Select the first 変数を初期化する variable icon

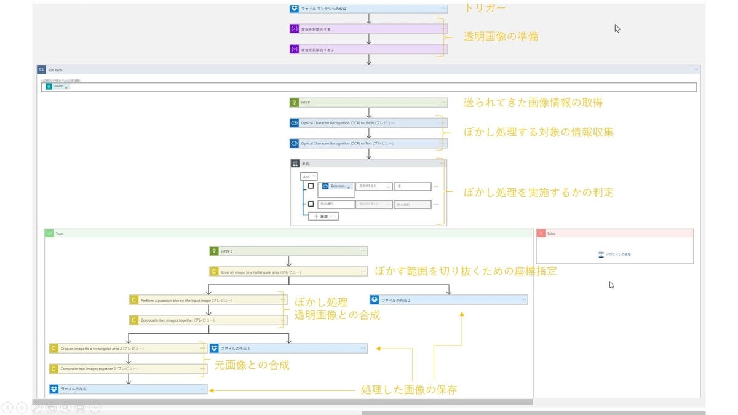coord(293,27)
